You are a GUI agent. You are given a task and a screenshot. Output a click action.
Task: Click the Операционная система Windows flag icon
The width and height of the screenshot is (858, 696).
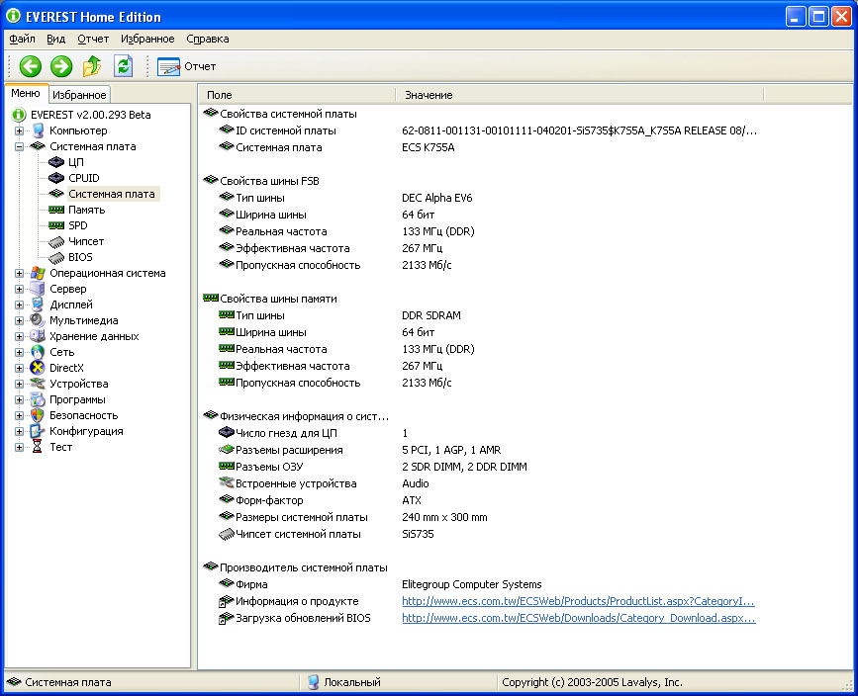tap(38, 273)
